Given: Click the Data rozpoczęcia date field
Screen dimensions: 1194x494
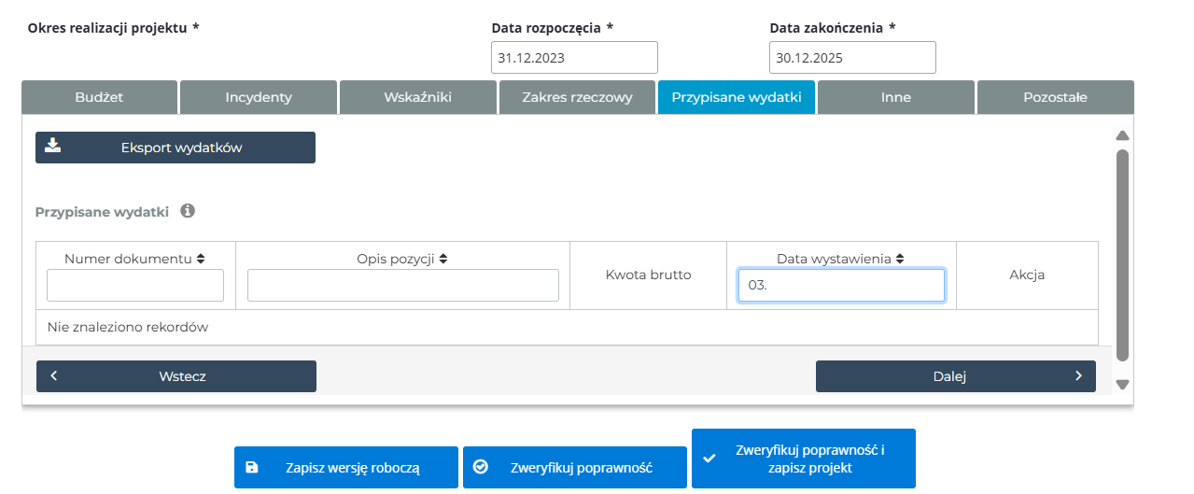Looking at the screenshot, I should tap(574, 58).
